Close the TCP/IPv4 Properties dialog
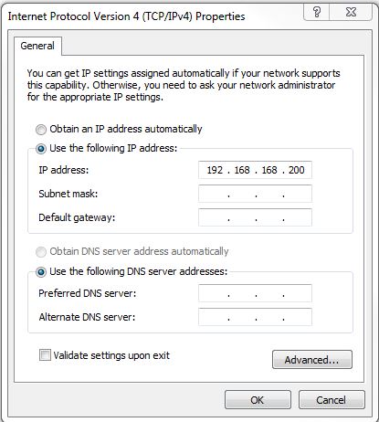This screenshot has width=379, height=422. (x=351, y=12)
